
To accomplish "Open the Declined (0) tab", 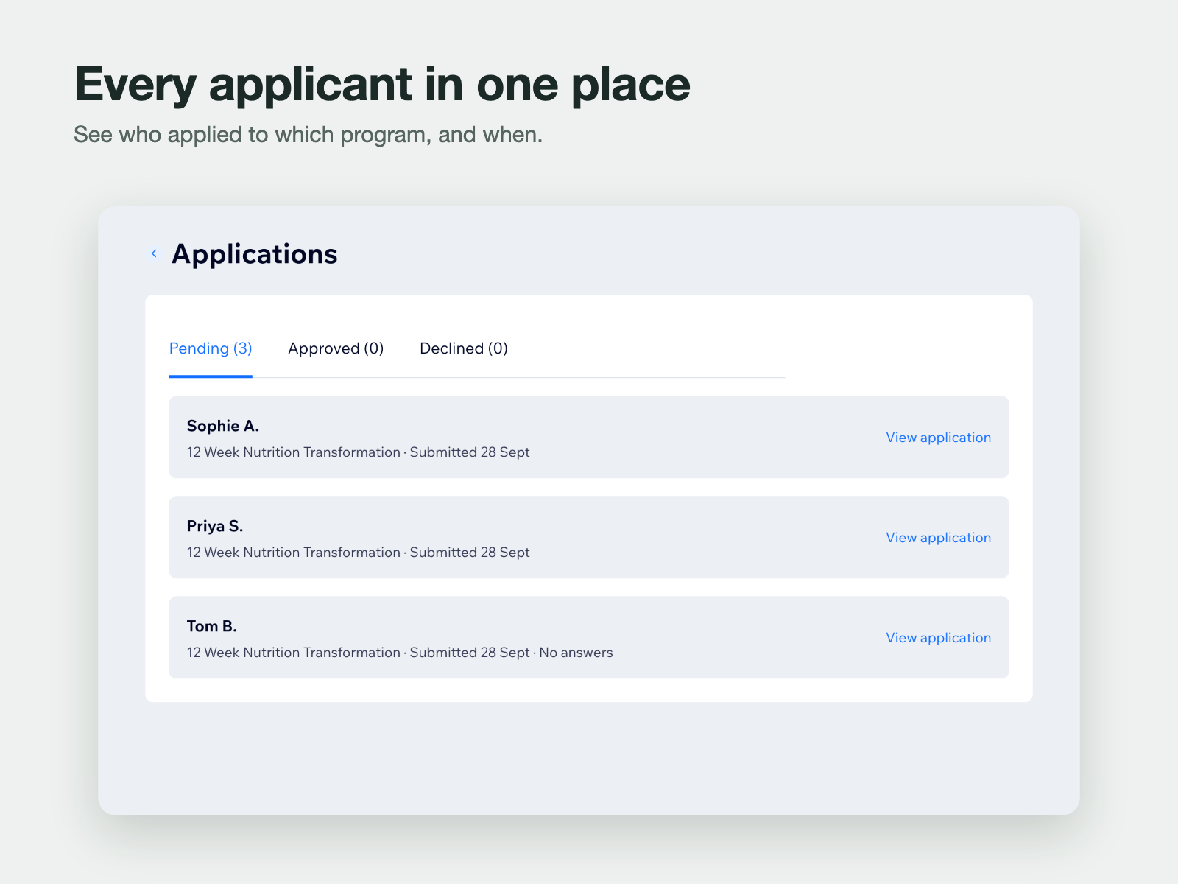I will coord(464,348).
